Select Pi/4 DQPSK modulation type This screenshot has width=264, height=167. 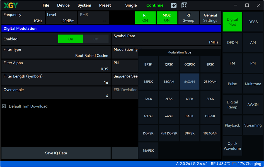(x=169, y=133)
